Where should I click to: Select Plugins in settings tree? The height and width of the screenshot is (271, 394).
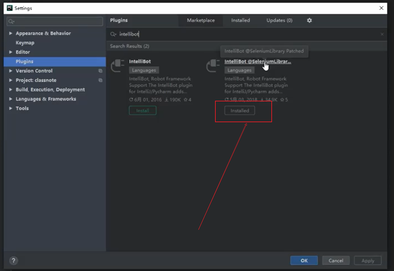[55, 61]
